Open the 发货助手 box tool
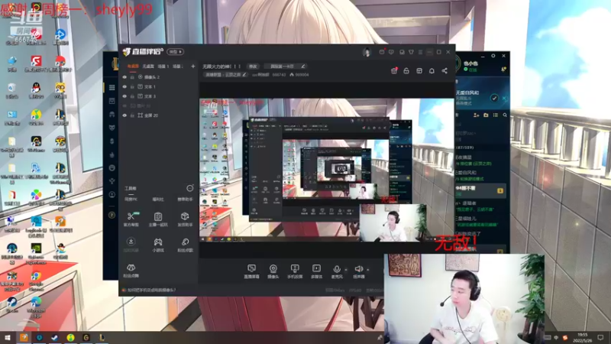This screenshot has height=344, width=611. [185, 219]
